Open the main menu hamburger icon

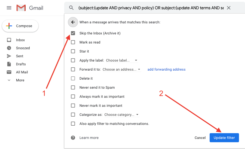(x=9, y=8)
